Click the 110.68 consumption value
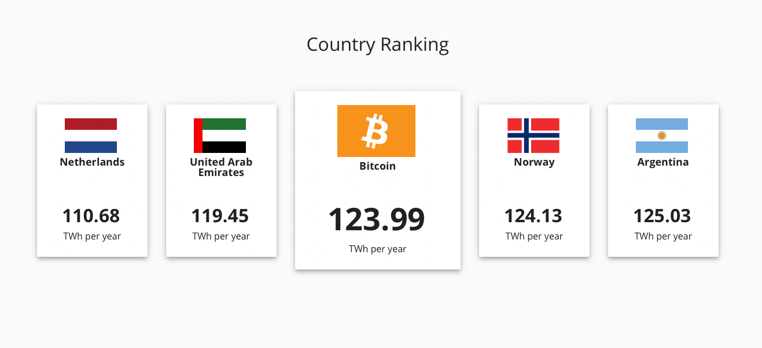 tap(91, 216)
